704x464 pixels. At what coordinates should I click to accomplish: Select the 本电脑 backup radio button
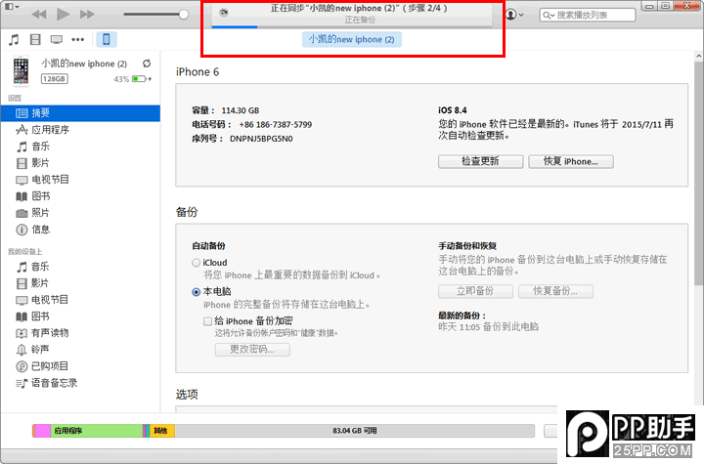coord(197,291)
